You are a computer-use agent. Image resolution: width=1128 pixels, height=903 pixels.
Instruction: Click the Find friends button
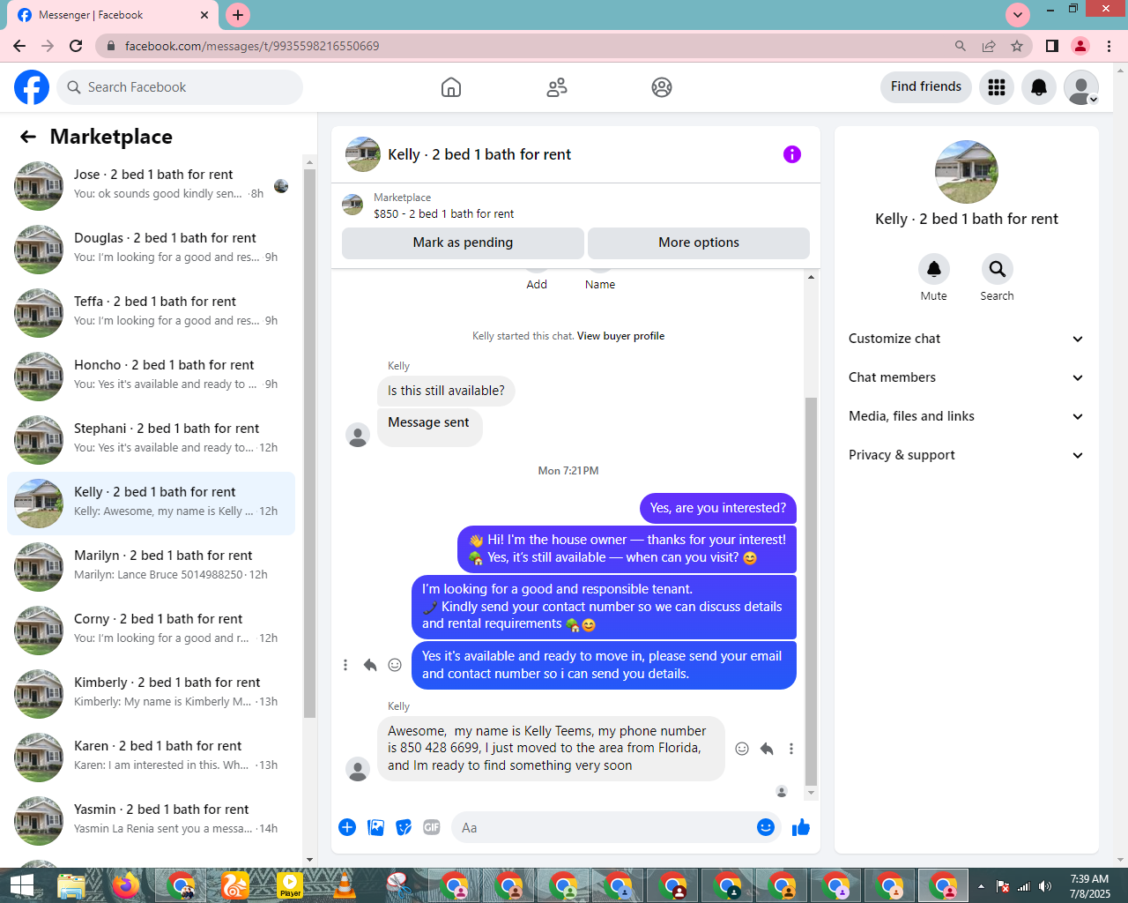[x=926, y=86]
